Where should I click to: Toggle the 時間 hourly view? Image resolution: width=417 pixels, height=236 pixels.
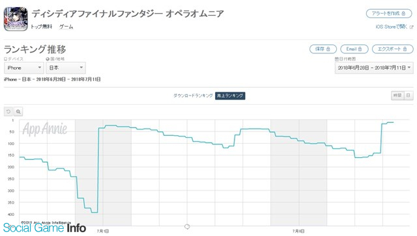(x=397, y=96)
